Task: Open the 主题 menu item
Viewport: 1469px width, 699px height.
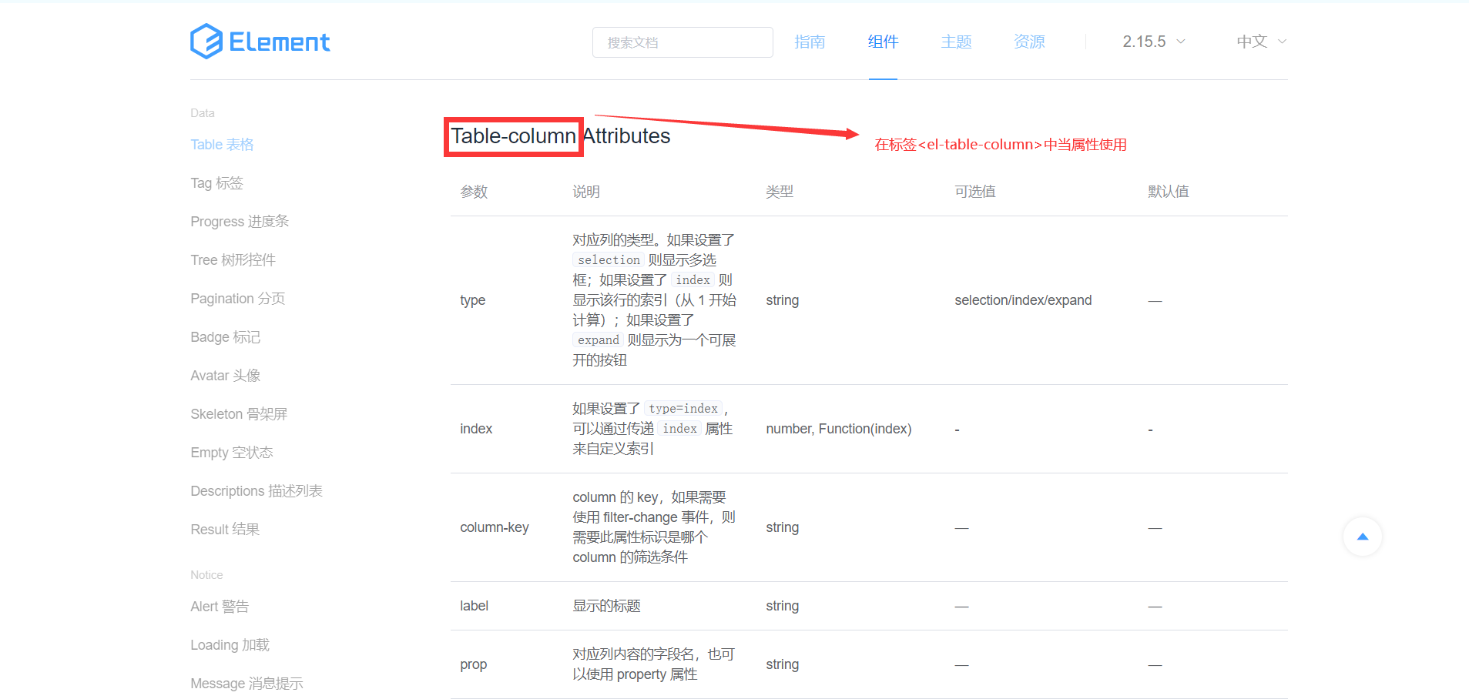Action: click(x=956, y=42)
